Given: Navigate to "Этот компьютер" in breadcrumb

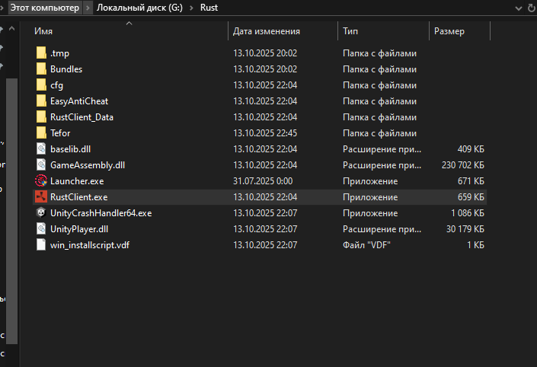Looking at the screenshot, I should [x=43, y=8].
